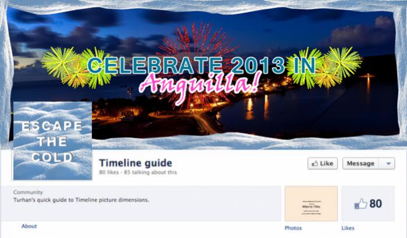The image size is (407, 238).
Task: Click the Community category label
Action: (x=28, y=193)
